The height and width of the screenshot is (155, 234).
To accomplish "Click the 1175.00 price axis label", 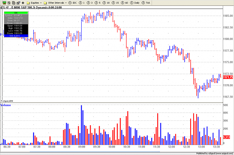I will click(228, 62).
